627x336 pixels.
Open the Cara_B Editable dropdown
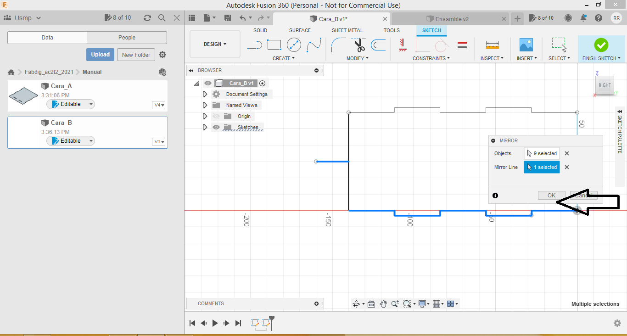click(71, 141)
